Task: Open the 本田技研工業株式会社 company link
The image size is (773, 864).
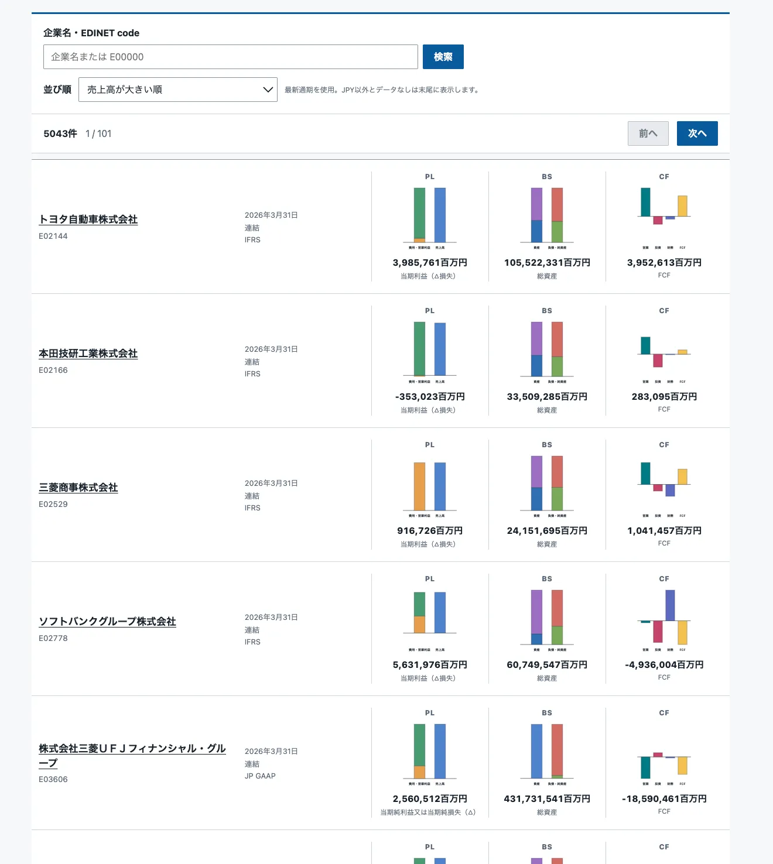Action: (x=88, y=354)
